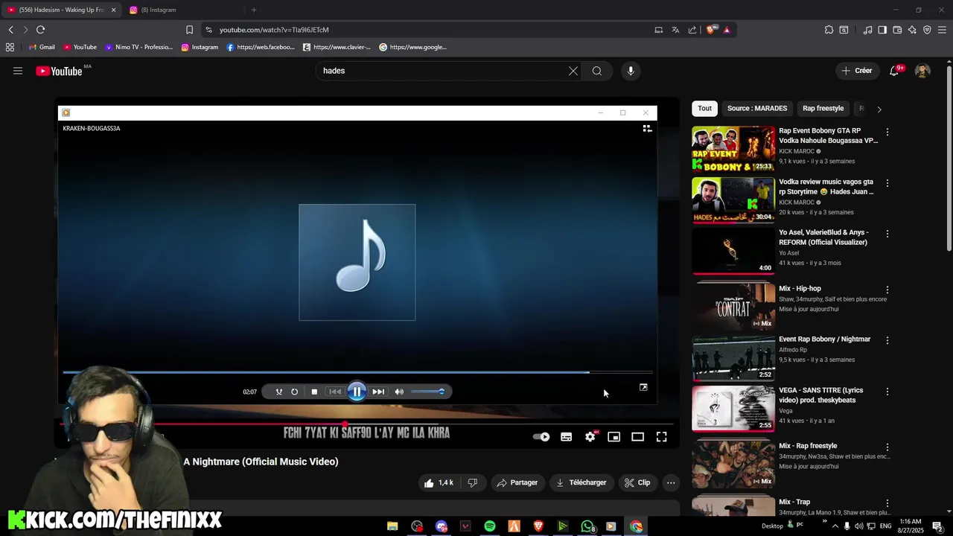Open the VEGA - SANS TITRE thumbnail
953x536 pixels.
point(733,409)
